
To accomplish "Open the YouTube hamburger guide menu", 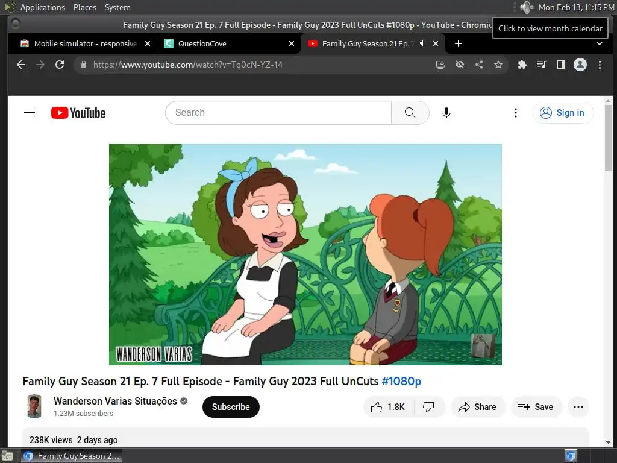I will (30, 113).
